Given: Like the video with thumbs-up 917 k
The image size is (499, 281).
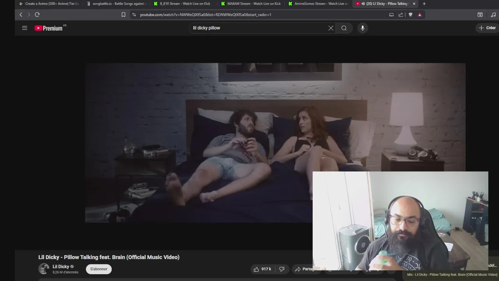Looking at the screenshot, I should pos(262,269).
